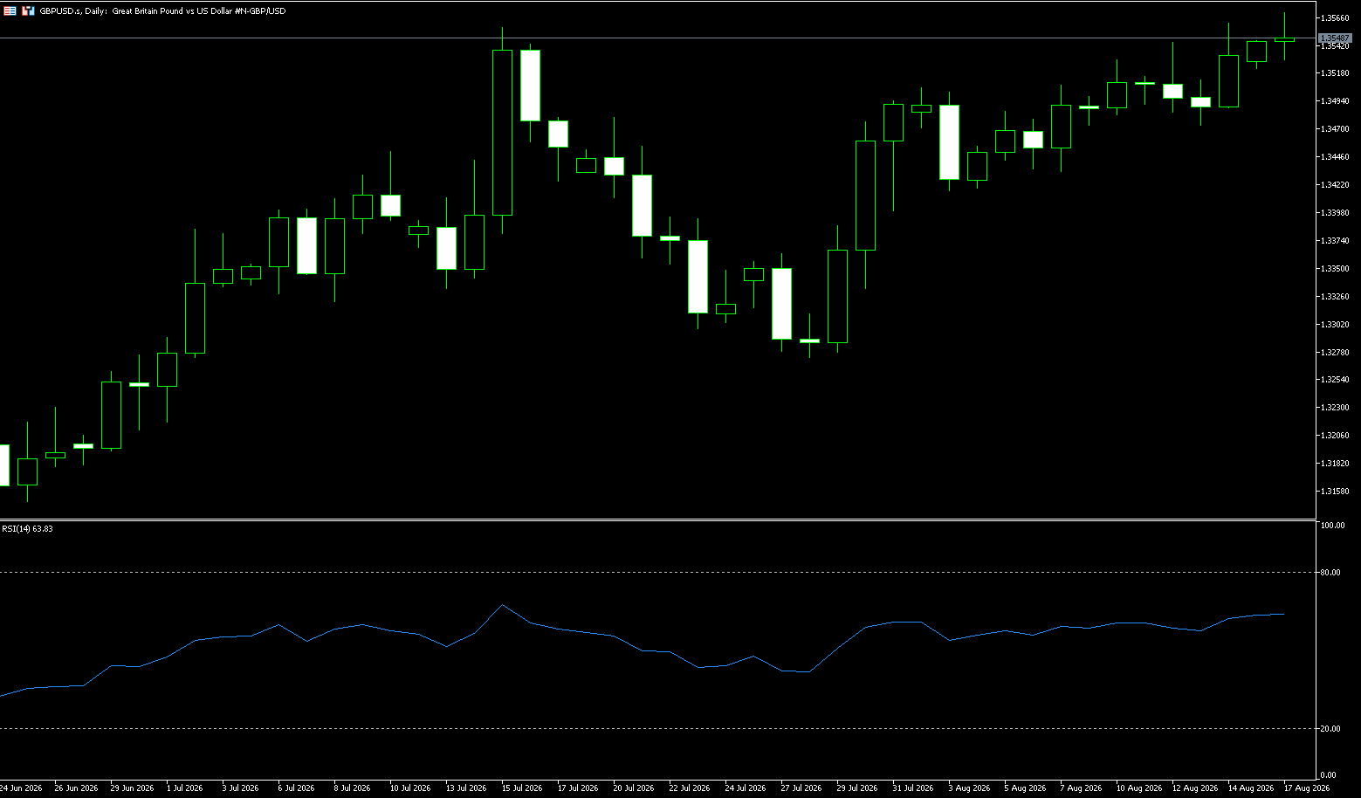Select the 26 Jun 2026 time axis label

(76, 788)
